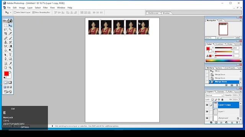
Task: Select the Hand tool
Action: tap(5, 68)
